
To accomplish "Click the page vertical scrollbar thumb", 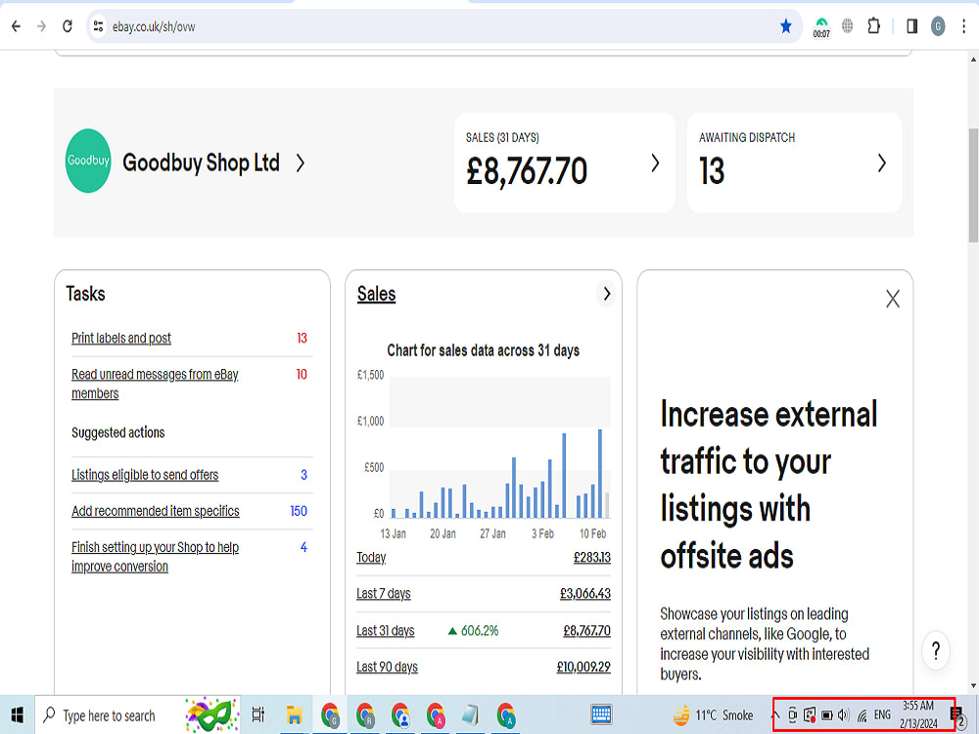I will tap(973, 185).
